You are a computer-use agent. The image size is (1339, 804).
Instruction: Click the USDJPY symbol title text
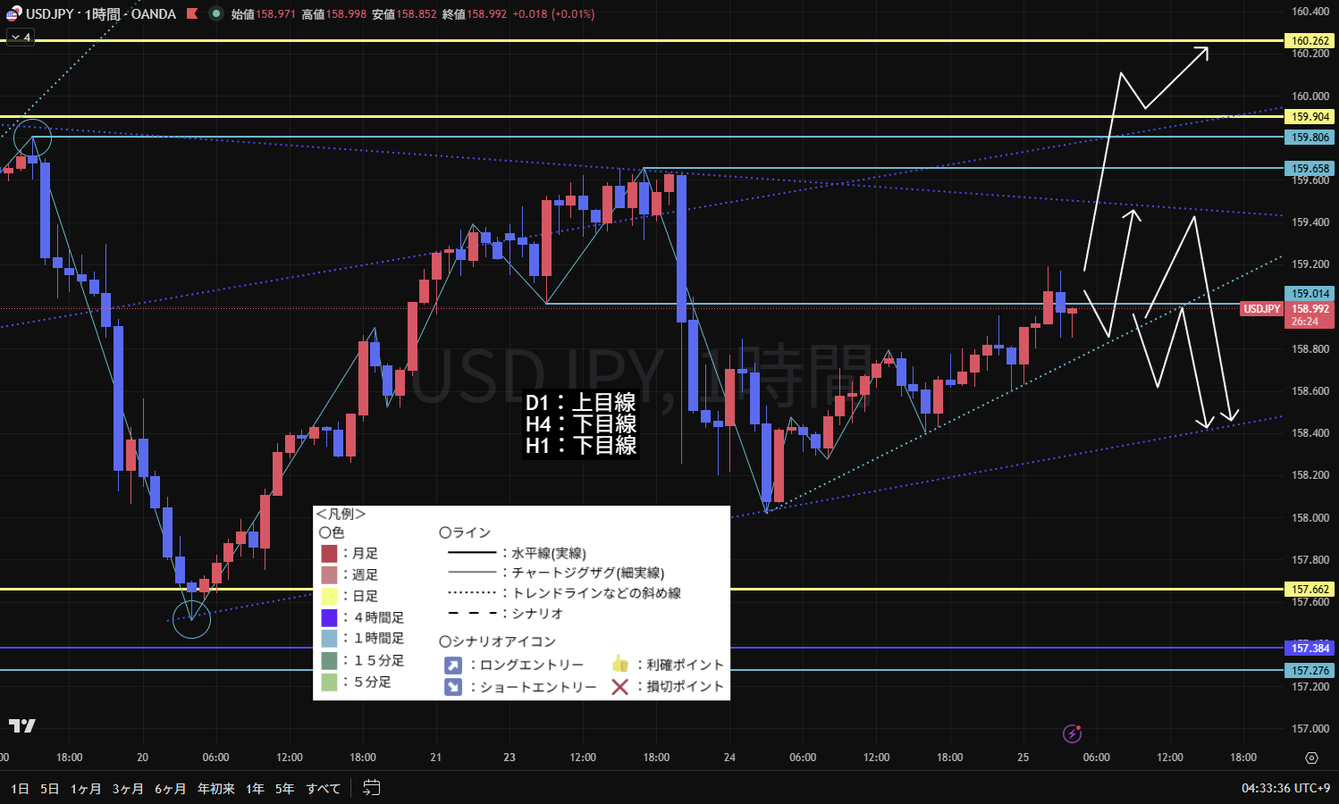point(100,13)
